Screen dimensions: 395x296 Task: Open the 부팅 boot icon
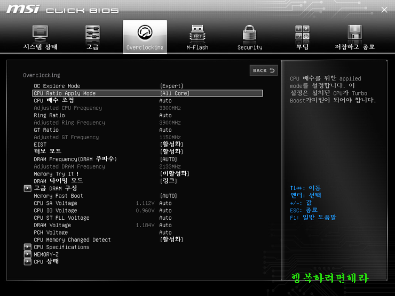(x=302, y=33)
